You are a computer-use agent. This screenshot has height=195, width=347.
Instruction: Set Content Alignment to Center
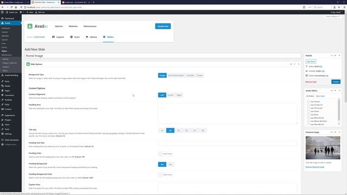[170, 95]
